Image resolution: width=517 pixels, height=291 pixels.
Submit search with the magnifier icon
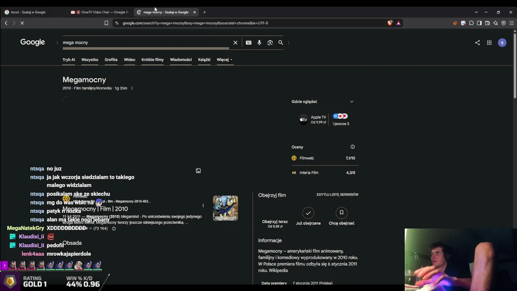tap(281, 42)
